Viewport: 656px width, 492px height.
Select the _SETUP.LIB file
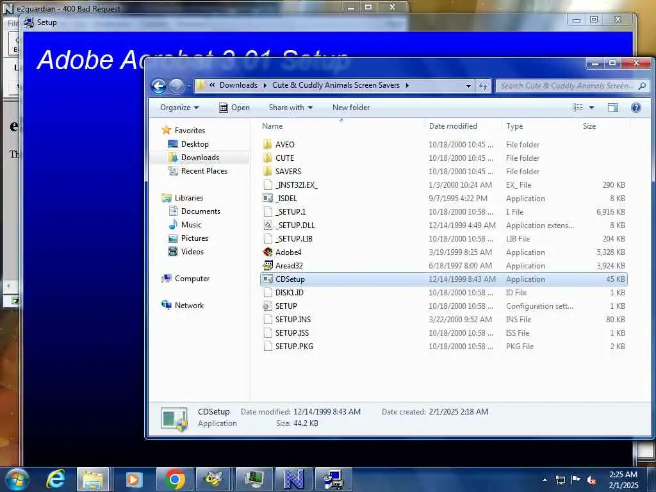click(x=293, y=238)
